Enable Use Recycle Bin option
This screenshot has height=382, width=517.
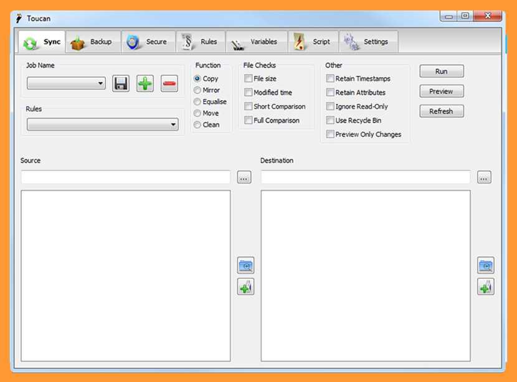[330, 121]
